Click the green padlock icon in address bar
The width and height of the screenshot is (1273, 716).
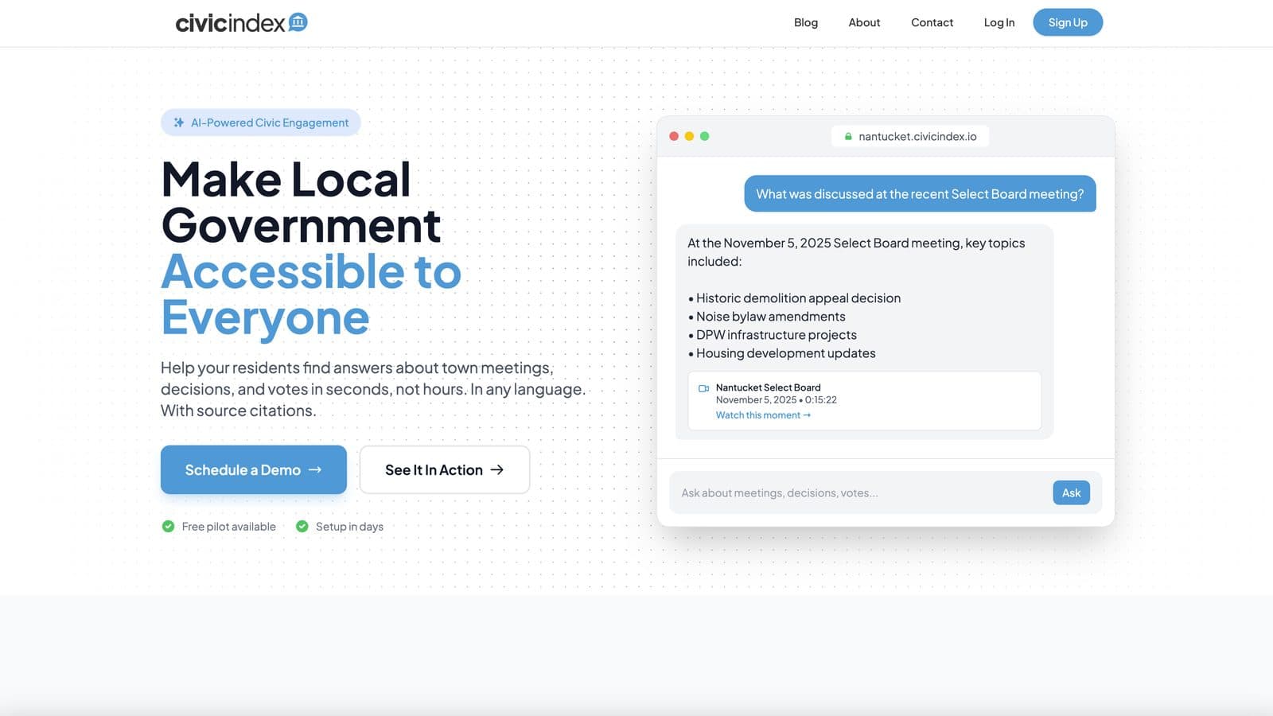tap(848, 136)
